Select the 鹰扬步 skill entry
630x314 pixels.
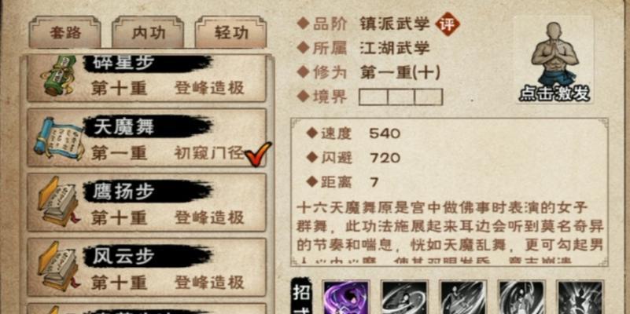pyautogui.click(x=146, y=203)
